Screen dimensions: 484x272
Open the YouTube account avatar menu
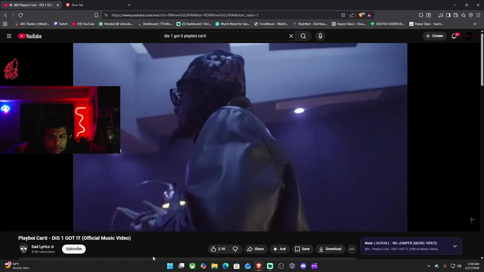[469, 36]
